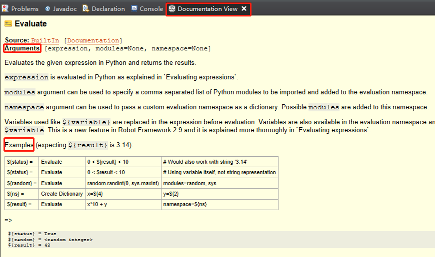Click the '${random} =' cell

21,183
